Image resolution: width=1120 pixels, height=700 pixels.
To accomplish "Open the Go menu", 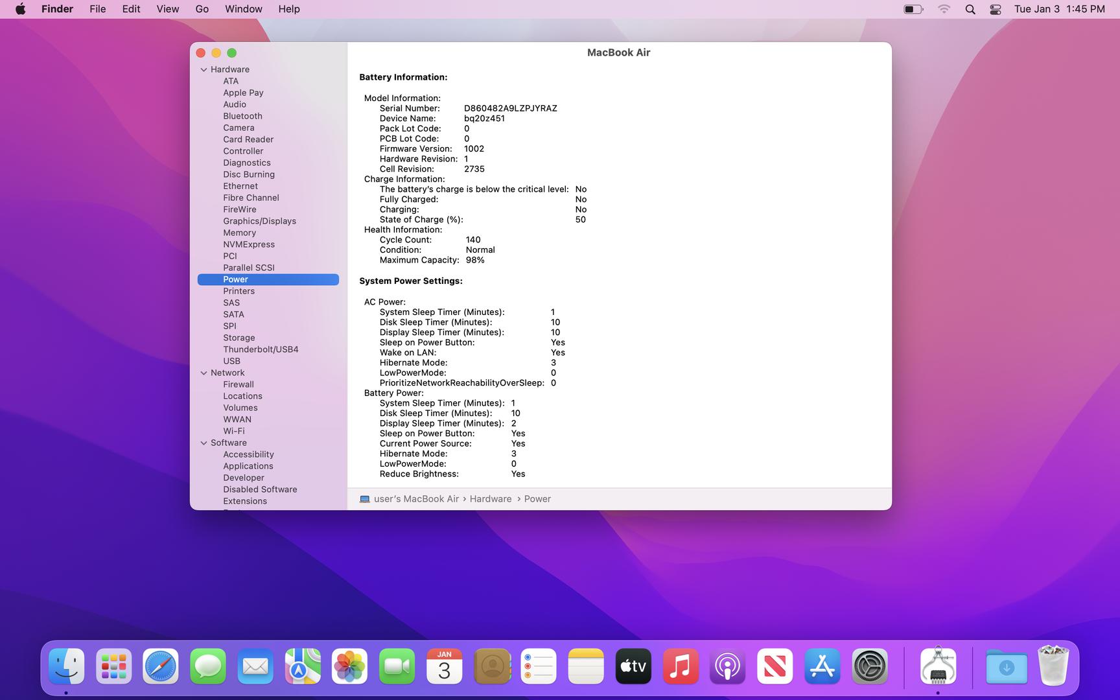I will pyautogui.click(x=202, y=9).
